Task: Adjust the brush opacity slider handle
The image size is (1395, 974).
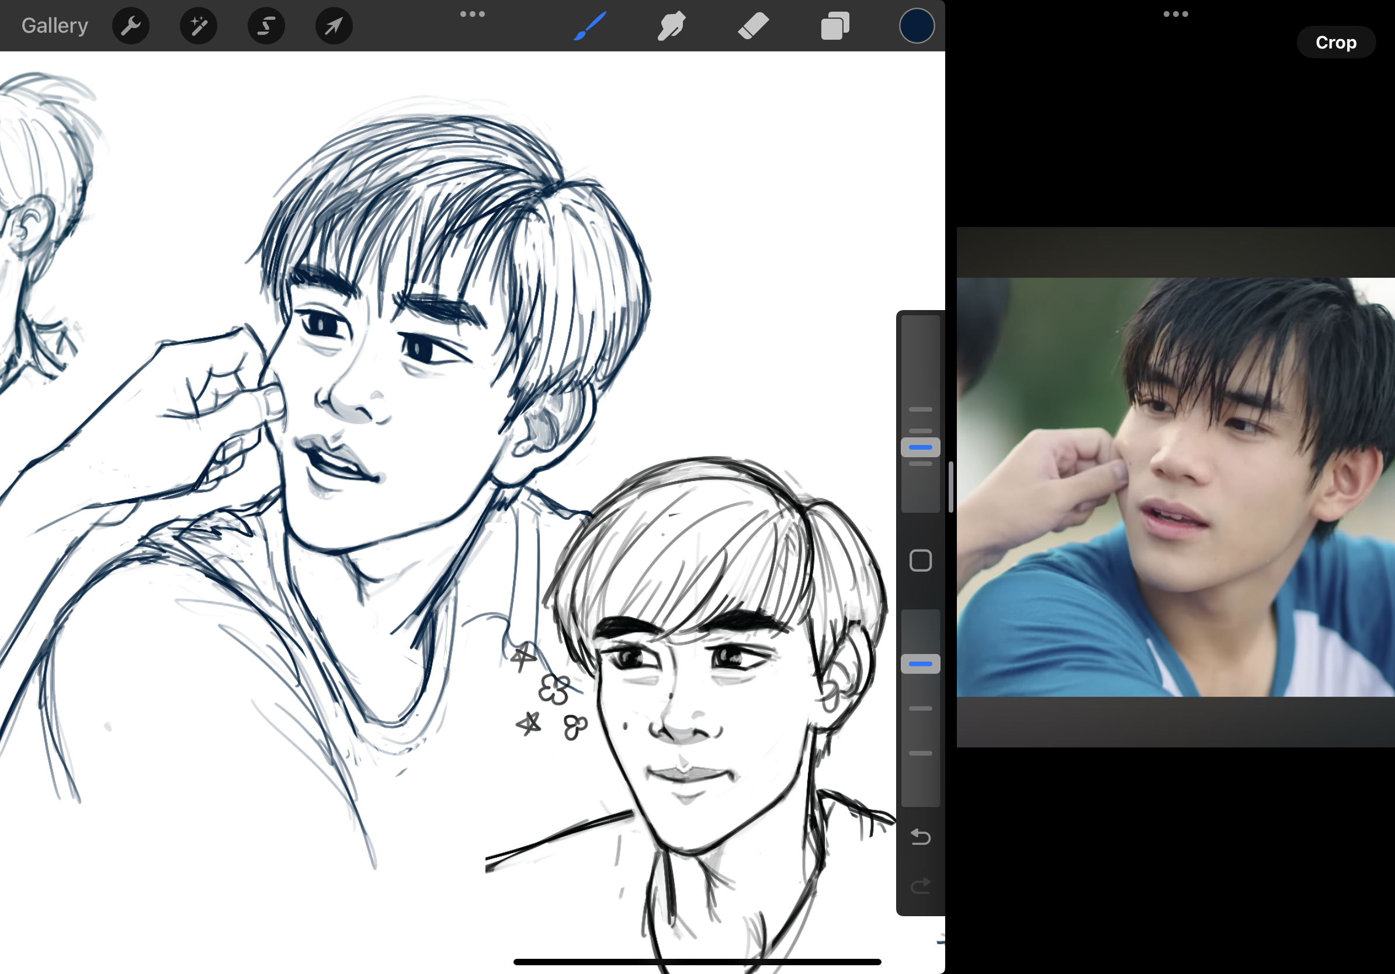Action: (x=920, y=664)
